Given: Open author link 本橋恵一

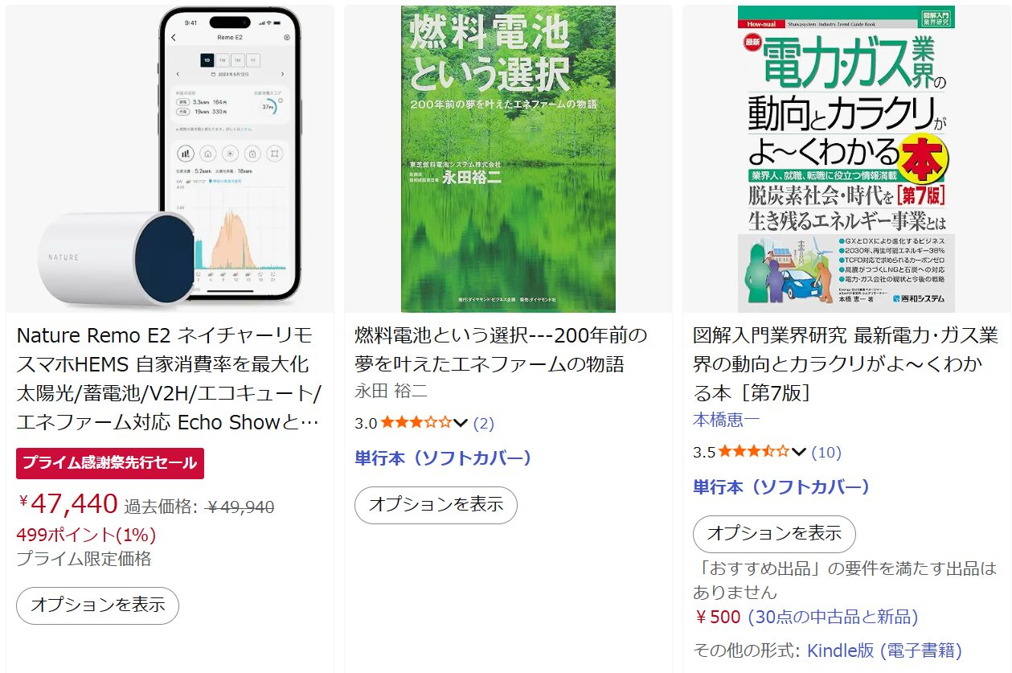Looking at the screenshot, I should coord(726,420).
